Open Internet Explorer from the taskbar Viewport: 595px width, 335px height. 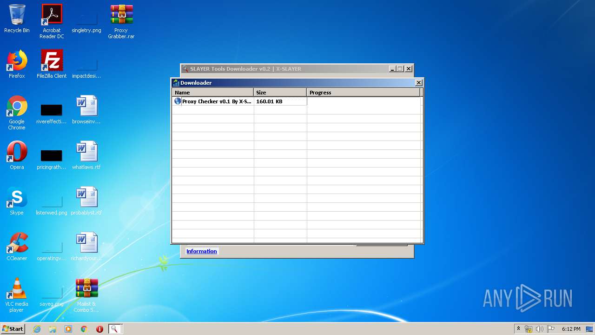(x=37, y=329)
